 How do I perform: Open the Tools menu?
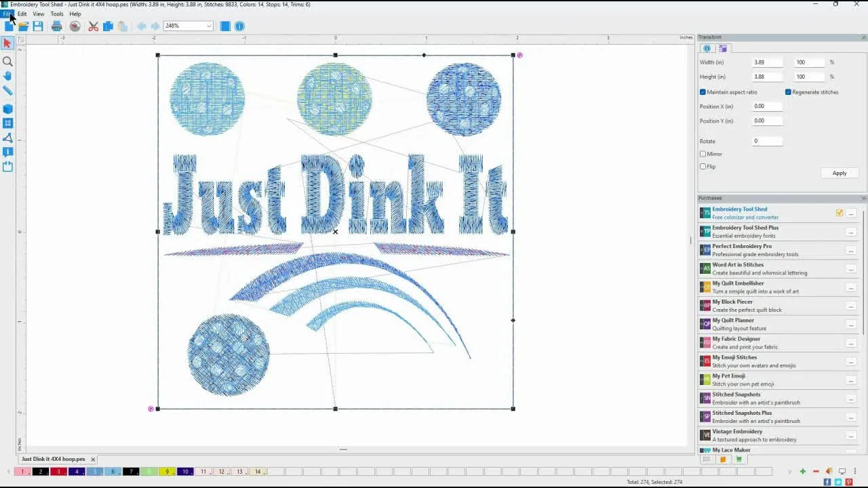(x=56, y=14)
